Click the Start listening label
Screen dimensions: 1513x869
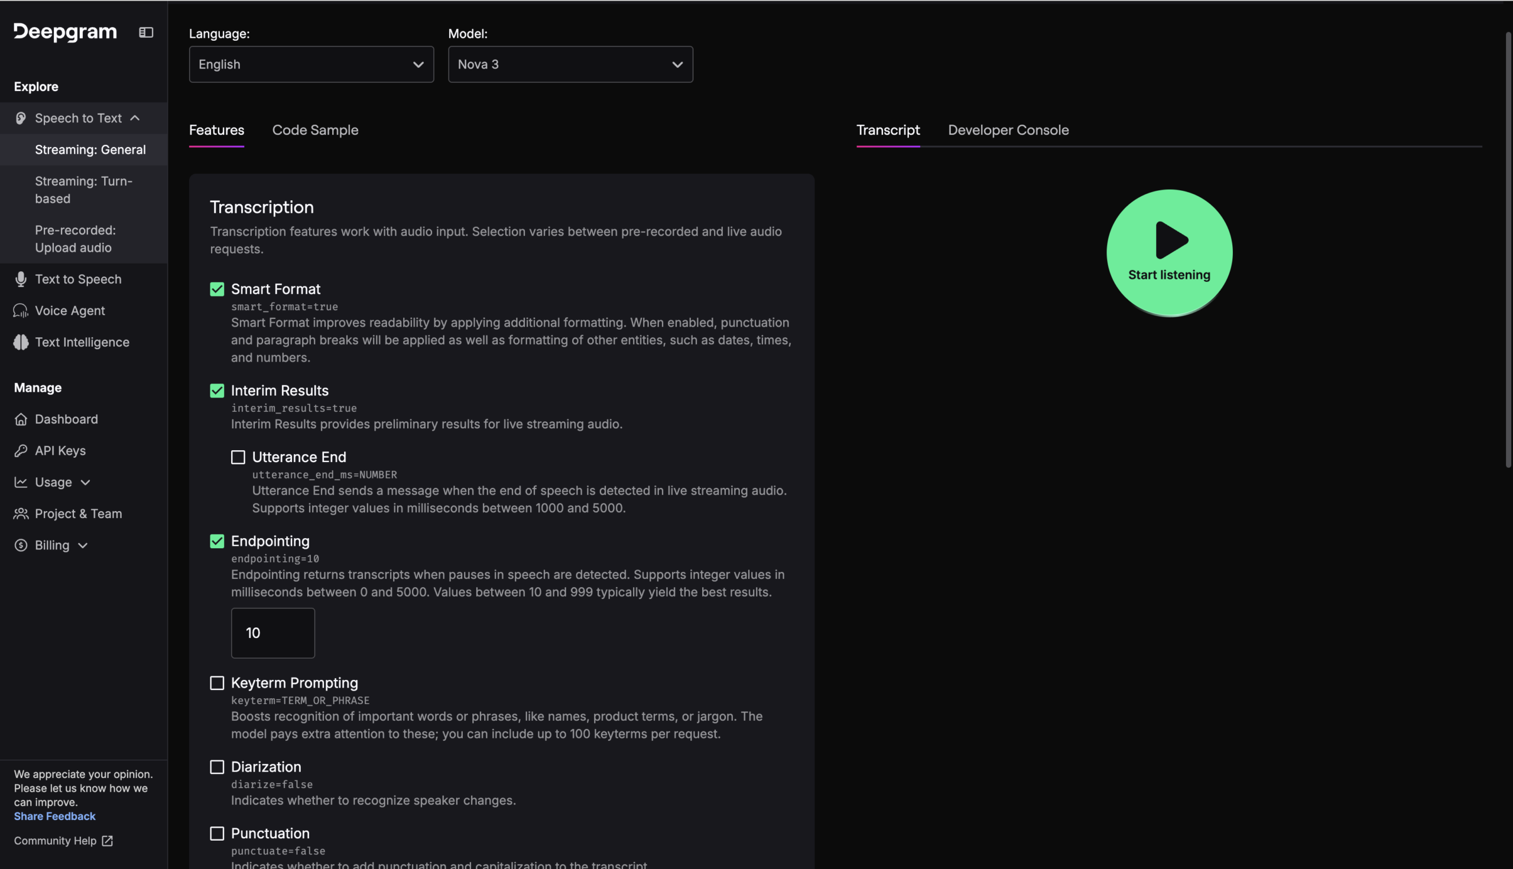1169,275
